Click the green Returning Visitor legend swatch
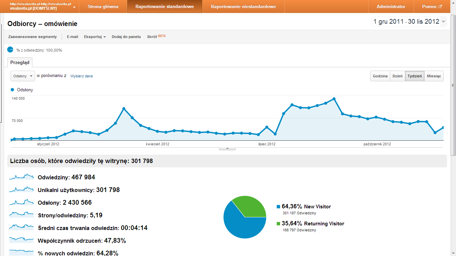Viewport: 456px width, 256px height. (x=278, y=224)
